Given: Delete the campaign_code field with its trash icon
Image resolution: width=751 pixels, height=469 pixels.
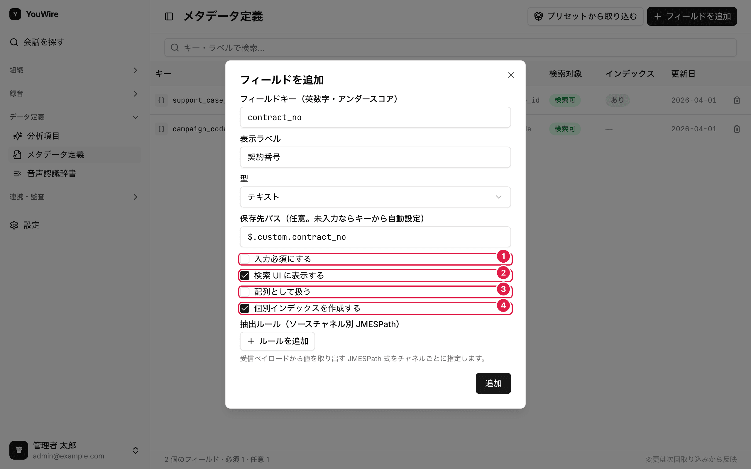Looking at the screenshot, I should tap(737, 129).
